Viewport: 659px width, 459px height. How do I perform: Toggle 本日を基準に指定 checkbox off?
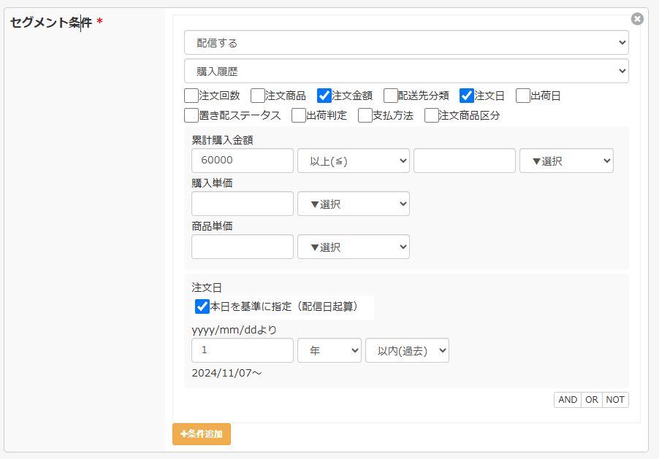click(x=202, y=306)
